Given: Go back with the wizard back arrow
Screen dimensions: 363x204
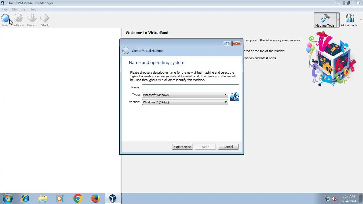Looking at the screenshot, I should pos(126,51).
